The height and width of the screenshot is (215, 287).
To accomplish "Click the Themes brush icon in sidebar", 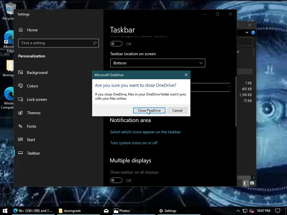I will (20, 113).
